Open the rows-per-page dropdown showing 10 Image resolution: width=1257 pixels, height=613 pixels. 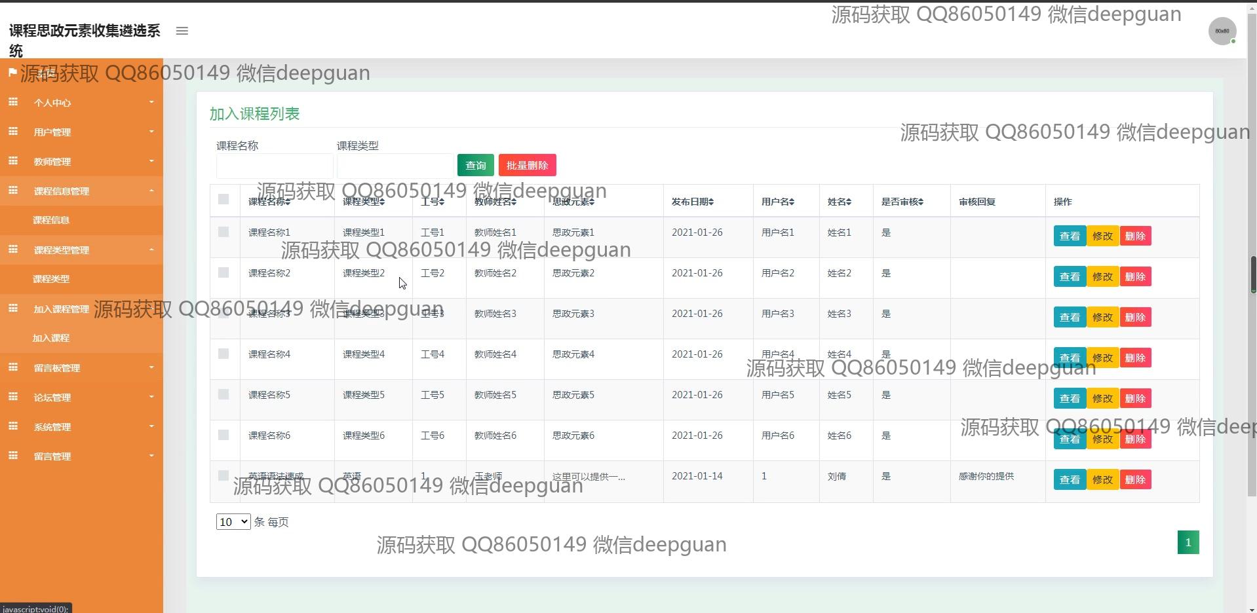[233, 522]
